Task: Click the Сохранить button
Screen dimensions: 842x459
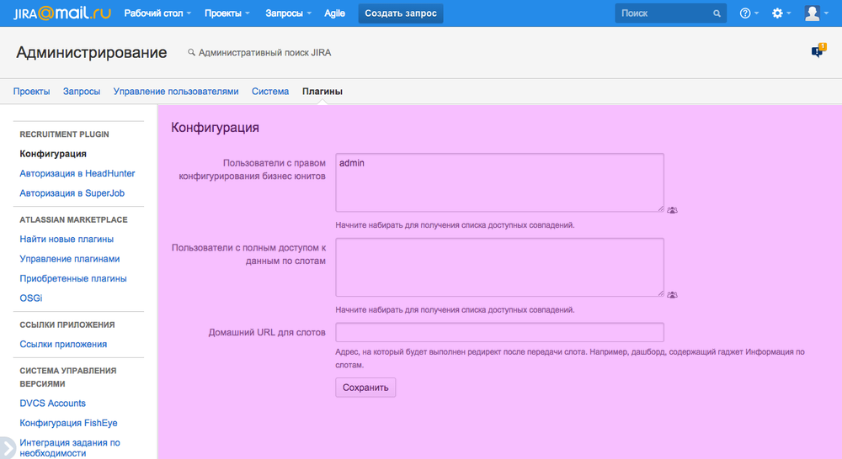Action: click(x=365, y=388)
